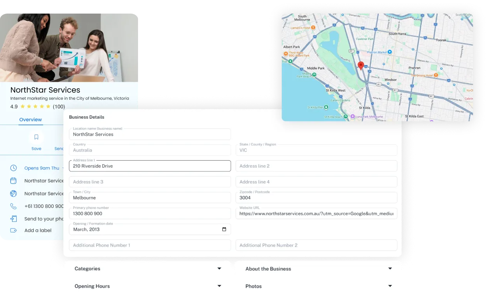The width and height of the screenshot is (488, 294).
Task: Click the Windsor label on map
Action: (x=390, y=80)
